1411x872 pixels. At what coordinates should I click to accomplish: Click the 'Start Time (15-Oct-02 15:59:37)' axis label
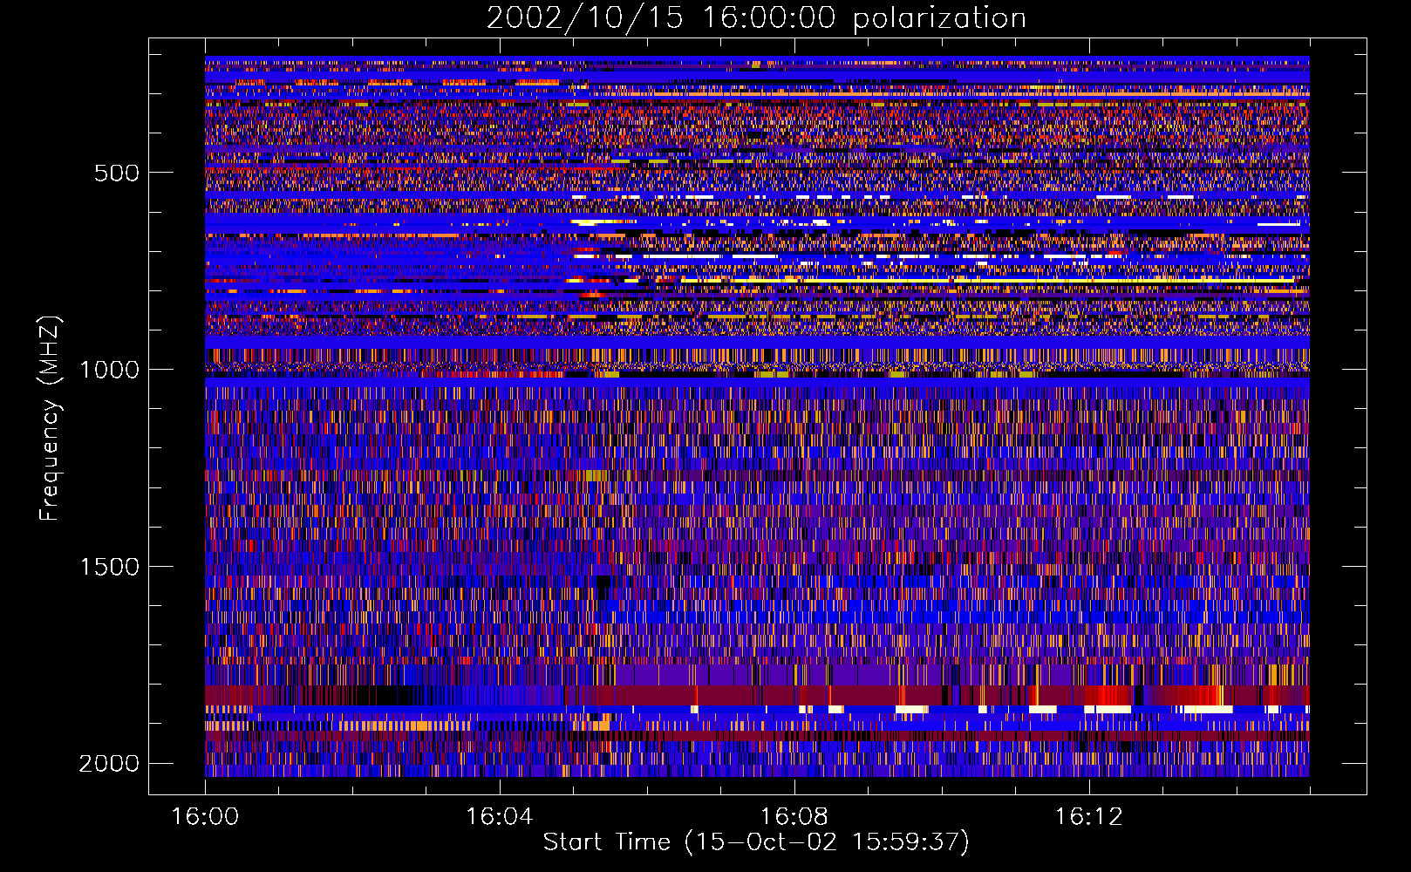click(x=756, y=842)
